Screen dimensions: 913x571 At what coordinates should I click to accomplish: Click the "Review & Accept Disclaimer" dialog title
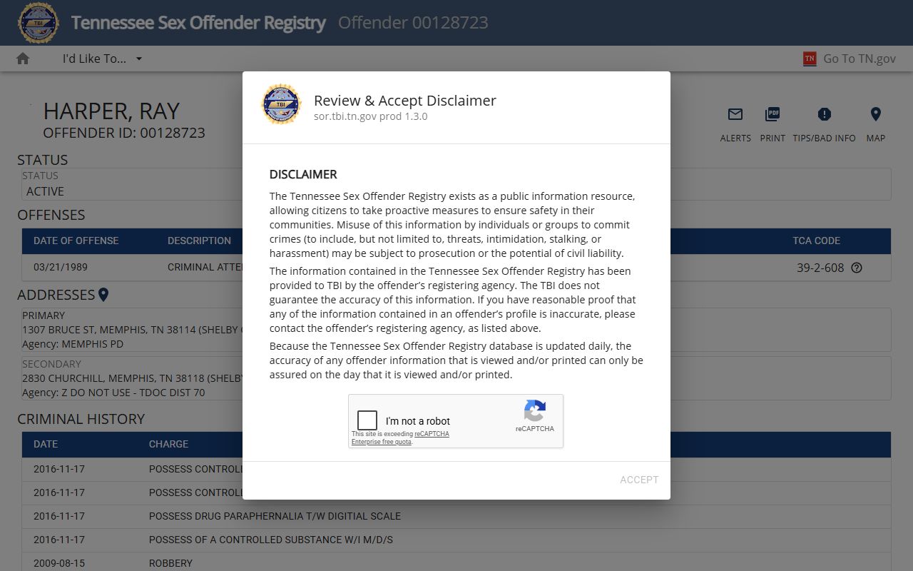(x=405, y=101)
